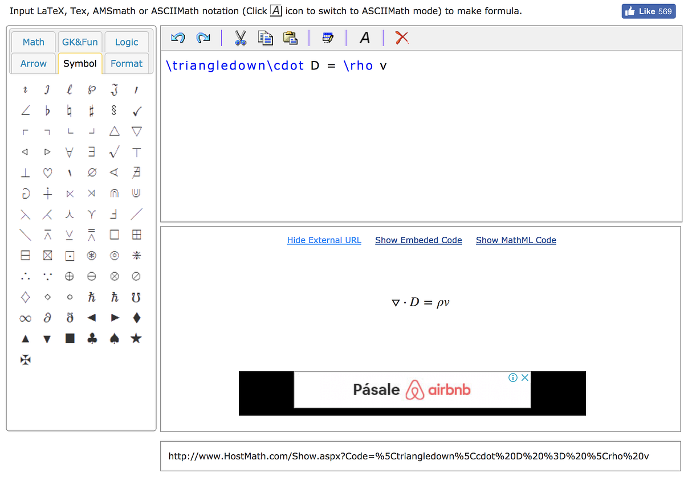Screen dimensions: 684x481
Task: Select the Cut icon
Action: pos(240,38)
